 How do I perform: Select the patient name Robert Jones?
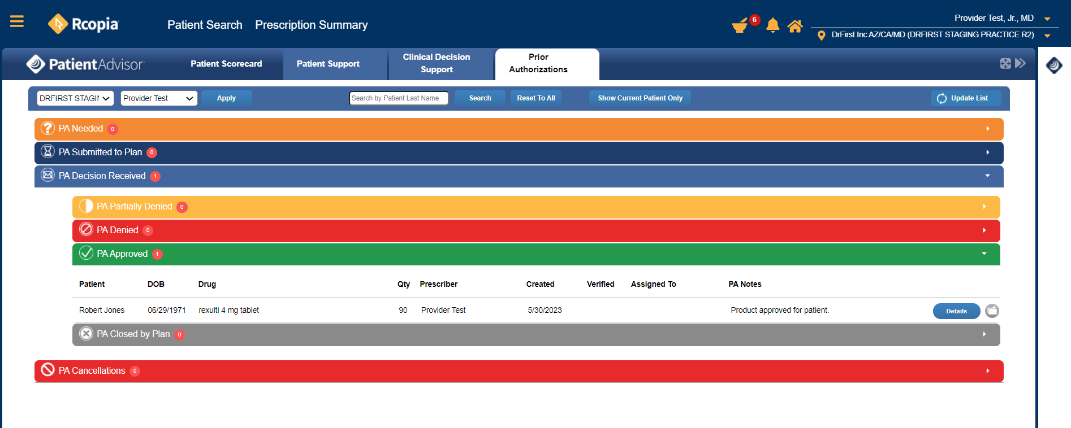tap(102, 310)
